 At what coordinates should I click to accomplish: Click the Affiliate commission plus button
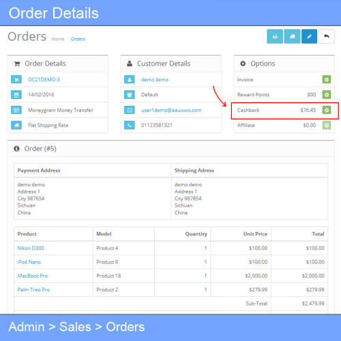(x=327, y=125)
